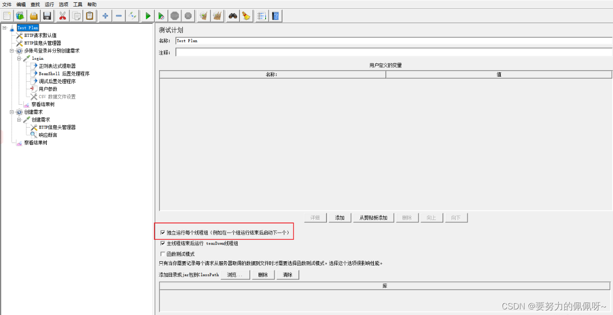The width and height of the screenshot is (613, 315).
Task: Open the 文件 menu
Action: pyautogui.click(x=7, y=4)
